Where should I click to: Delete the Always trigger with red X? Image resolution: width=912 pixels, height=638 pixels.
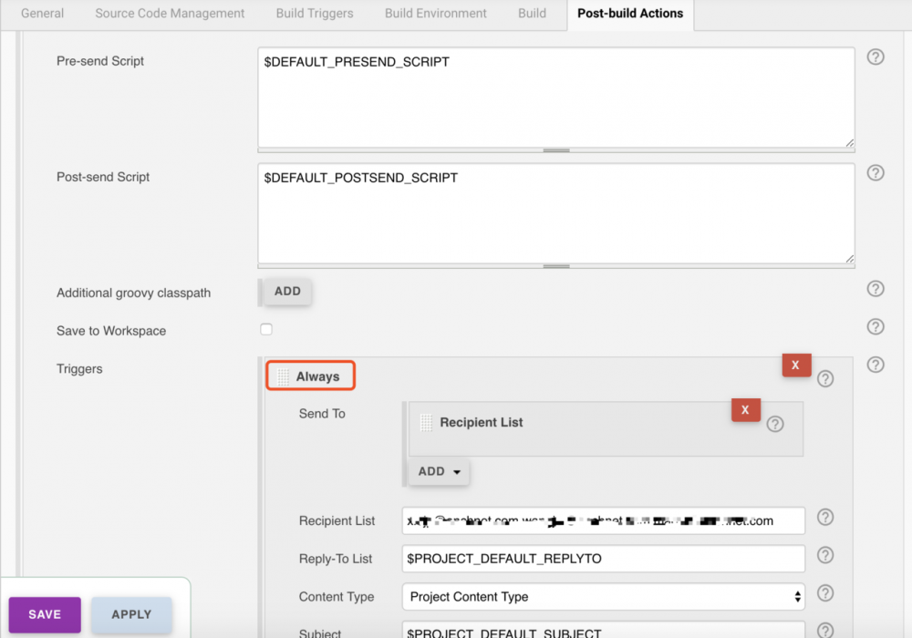tap(795, 365)
